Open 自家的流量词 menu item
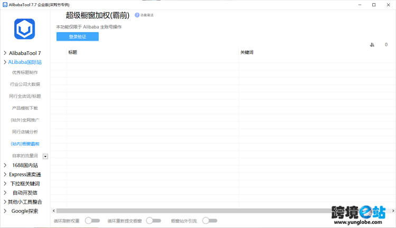 point(25,156)
